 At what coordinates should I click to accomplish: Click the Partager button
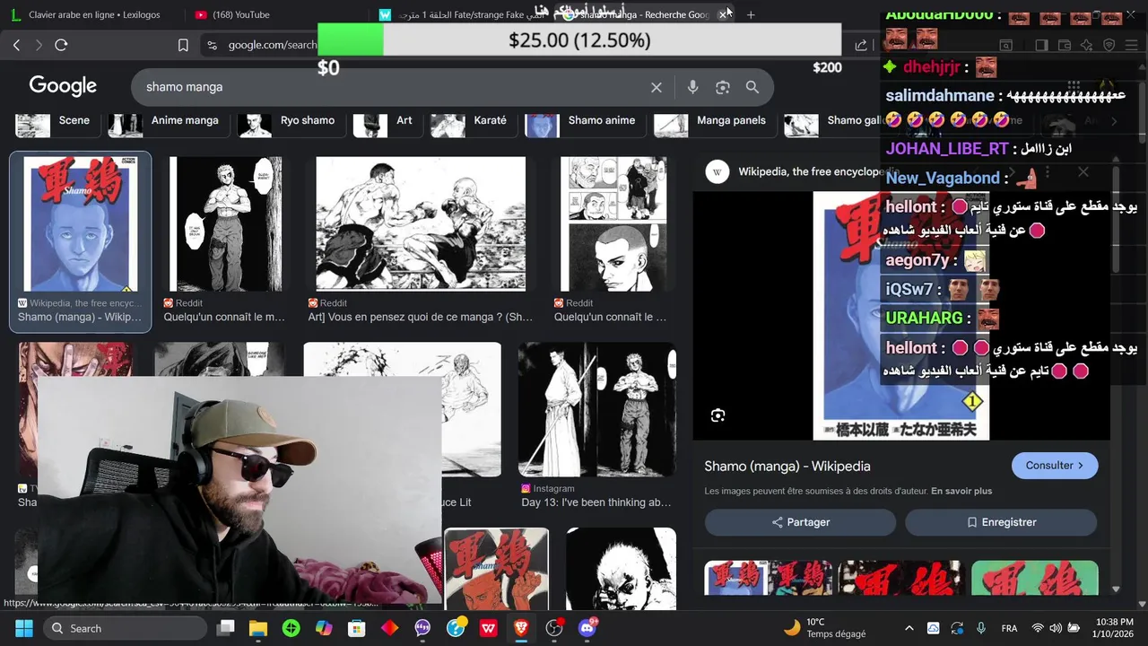[x=800, y=522]
